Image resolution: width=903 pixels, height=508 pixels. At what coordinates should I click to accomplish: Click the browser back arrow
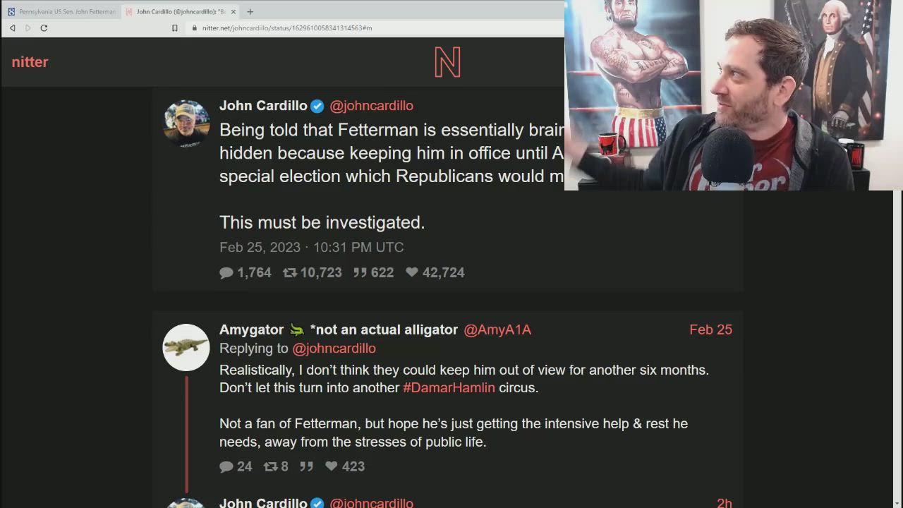(12, 28)
